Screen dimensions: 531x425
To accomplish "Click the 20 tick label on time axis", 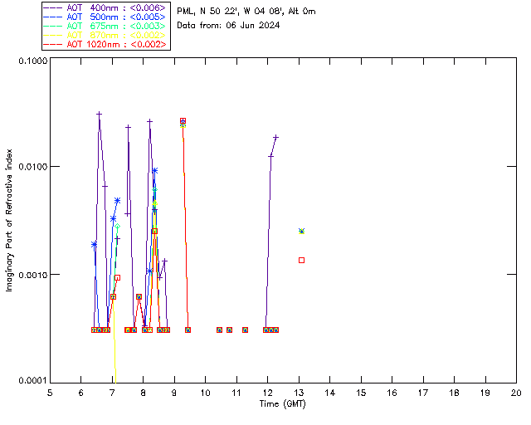I will (516, 393).
